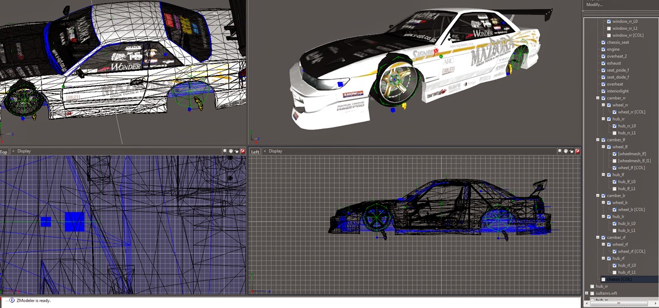
Task: Click the red close icon in Top viewport header
Action: (242, 151)
